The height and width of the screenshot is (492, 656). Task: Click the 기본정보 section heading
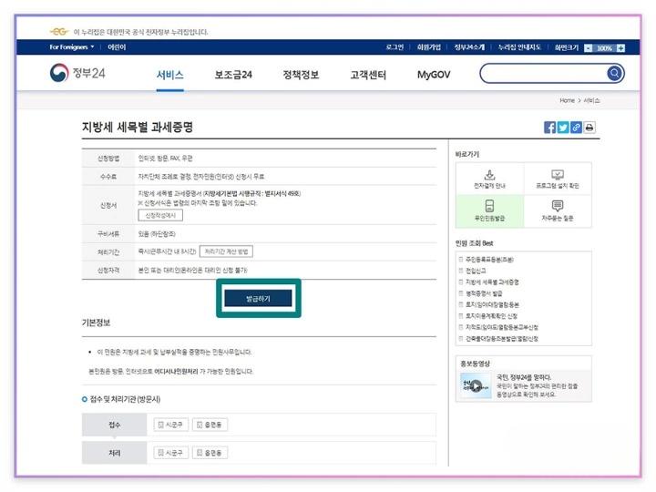[x=96, y=323]
